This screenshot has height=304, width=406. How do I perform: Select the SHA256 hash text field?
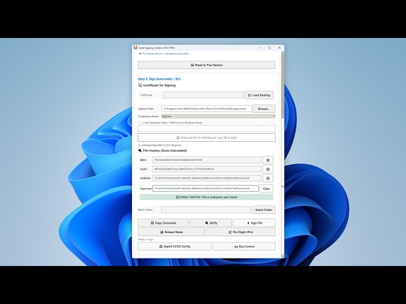[207, 178]
